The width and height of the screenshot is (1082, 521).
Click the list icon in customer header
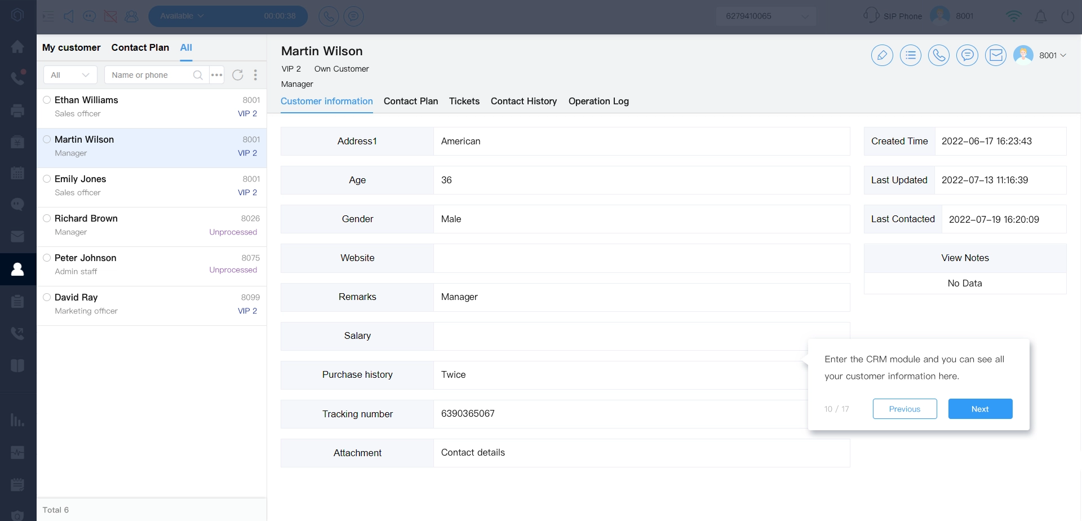(910, 55)
